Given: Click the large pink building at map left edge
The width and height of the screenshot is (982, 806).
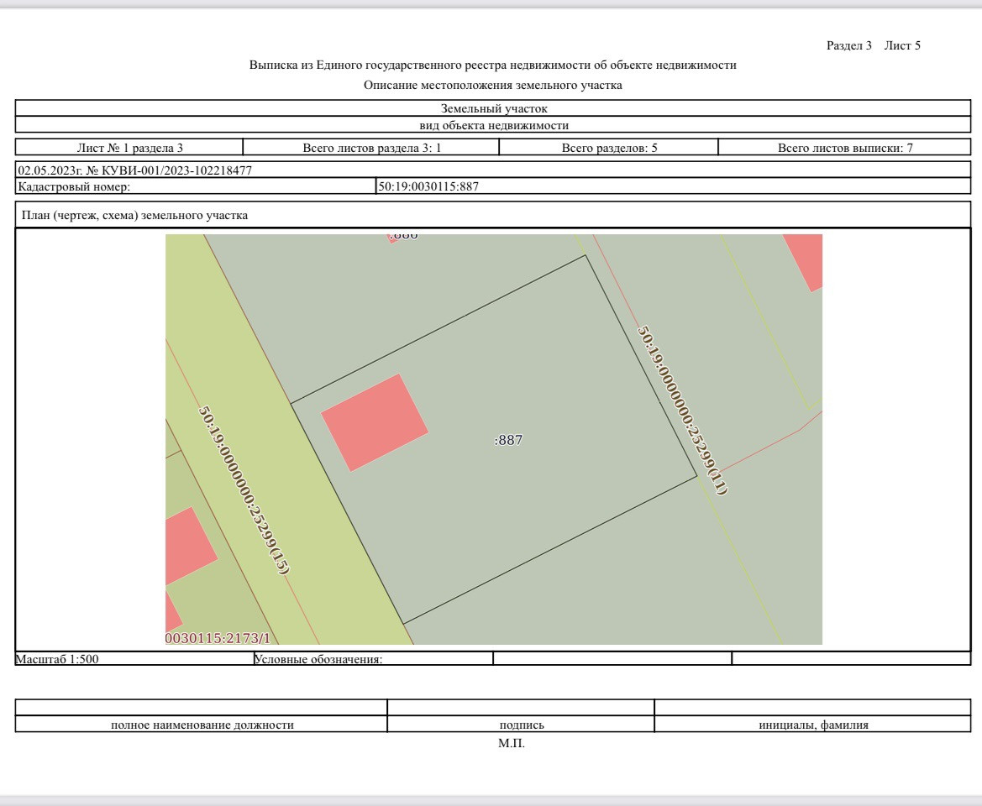Looking at the screenshot, I should click(190, 547).
